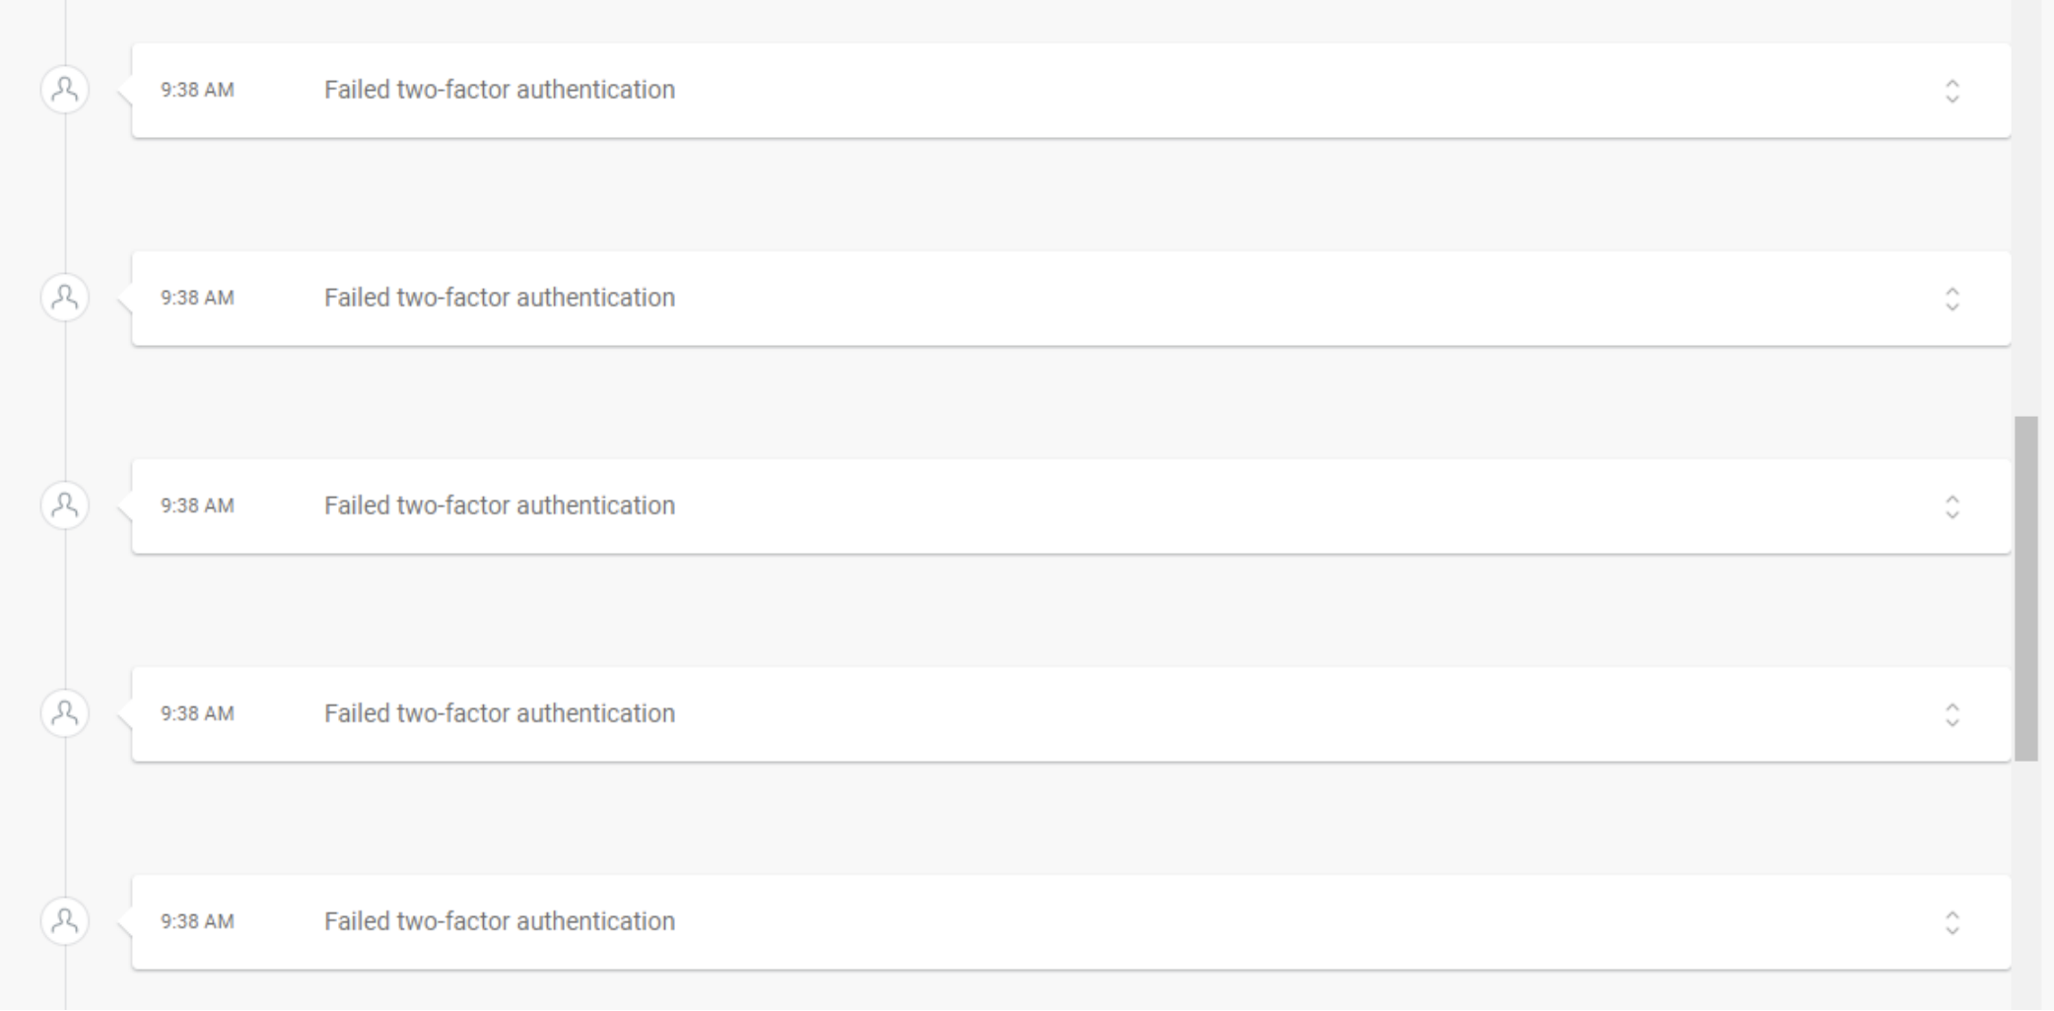This screenshot has width=2054, height=1011.
Task: Select the first 'Failed two-factor authentication' title
Action: click(x=500, y=90)
